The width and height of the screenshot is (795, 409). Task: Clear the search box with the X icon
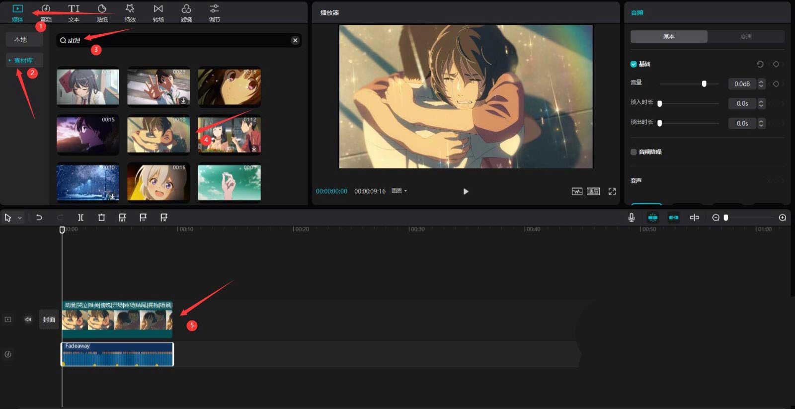(295, 40)
